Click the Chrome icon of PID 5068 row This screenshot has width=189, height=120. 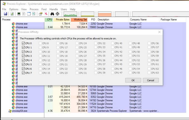pyautogui.click(x=13, y=94)
